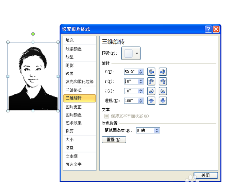232x182 pixels.
Task: Click the 重置 reset button
Action: 114,140
